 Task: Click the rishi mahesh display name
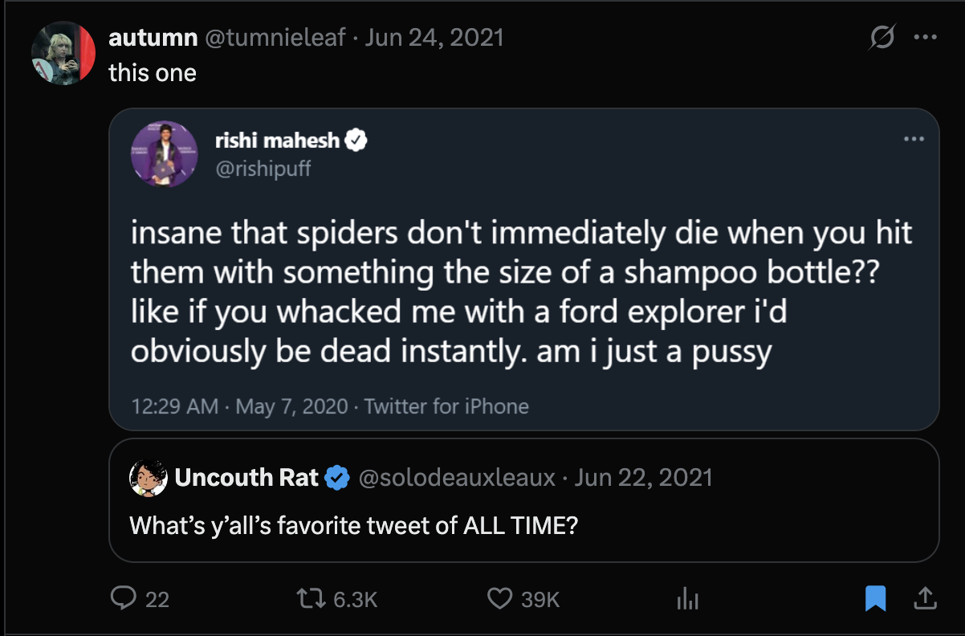(x=277, y=141)
